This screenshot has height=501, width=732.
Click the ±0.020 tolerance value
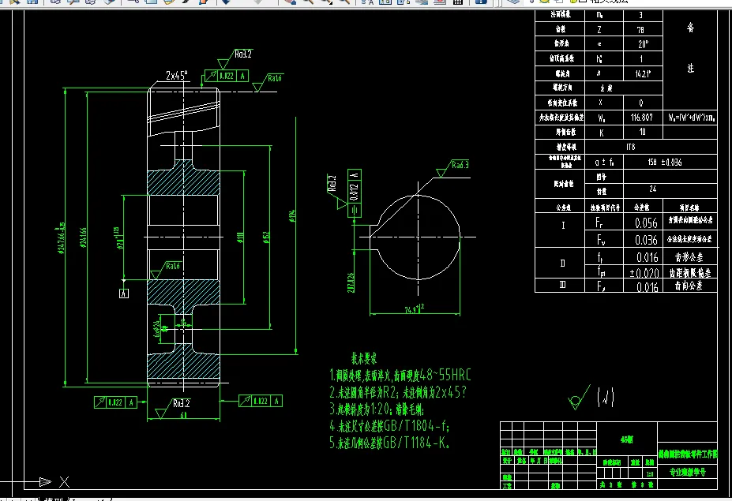(644, 272)
